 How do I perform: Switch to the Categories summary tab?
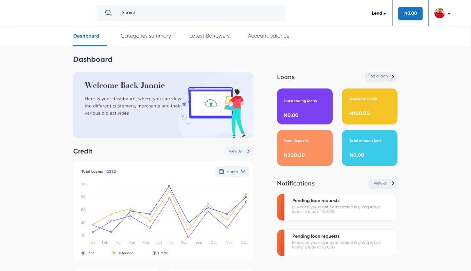pos(146,36)
